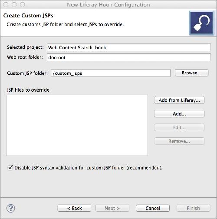Advance using the Next > button
Screen dimensions: 217x219
(112, 208)
